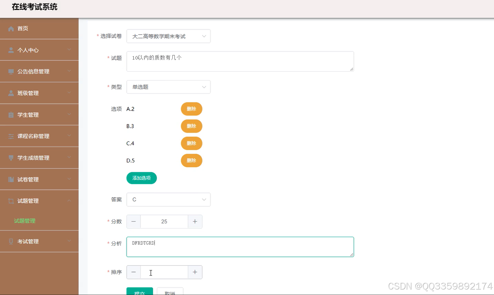
Task: Decrease the 排序 order with minus
Action: 134,272
